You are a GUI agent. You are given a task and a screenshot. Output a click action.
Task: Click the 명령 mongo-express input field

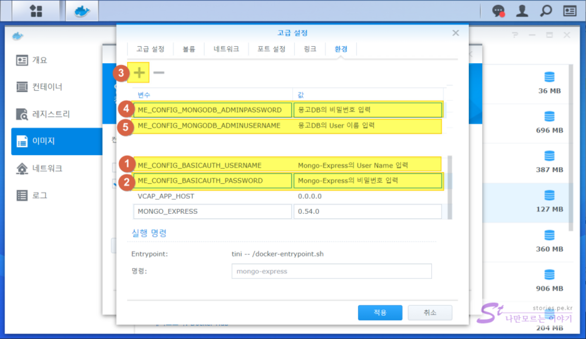click(331, 271)
